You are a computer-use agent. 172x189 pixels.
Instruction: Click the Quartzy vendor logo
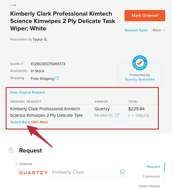[33, 172]
